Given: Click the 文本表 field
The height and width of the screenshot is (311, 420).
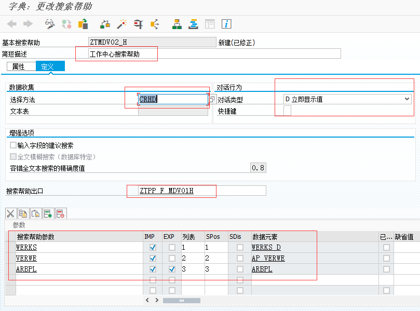Looking at the screenshot, I should [x=173, y=111].
